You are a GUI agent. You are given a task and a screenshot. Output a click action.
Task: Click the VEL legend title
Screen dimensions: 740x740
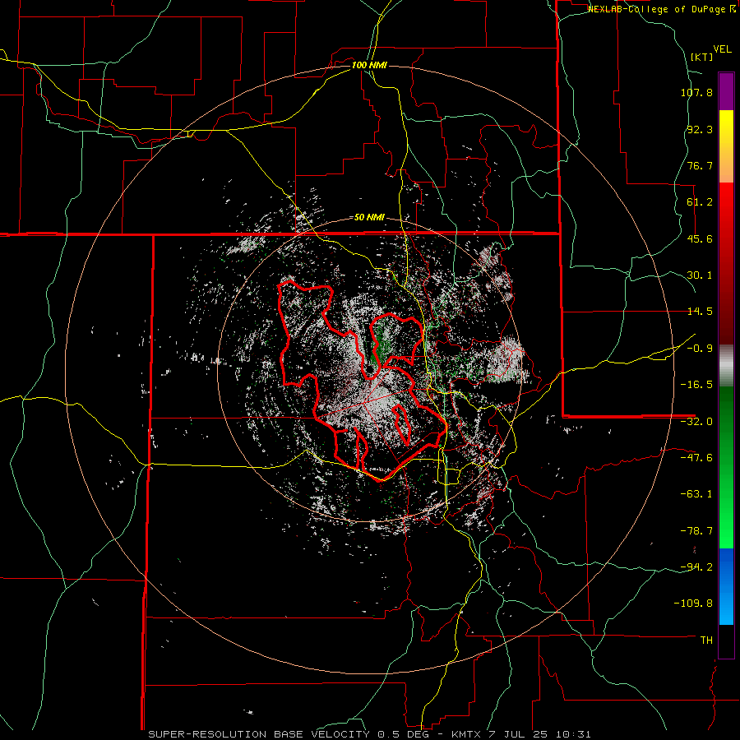[722, 49]
